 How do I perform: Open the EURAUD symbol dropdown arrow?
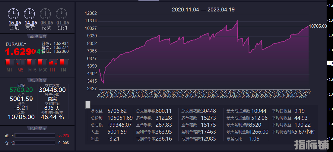[x=25, y=44]
